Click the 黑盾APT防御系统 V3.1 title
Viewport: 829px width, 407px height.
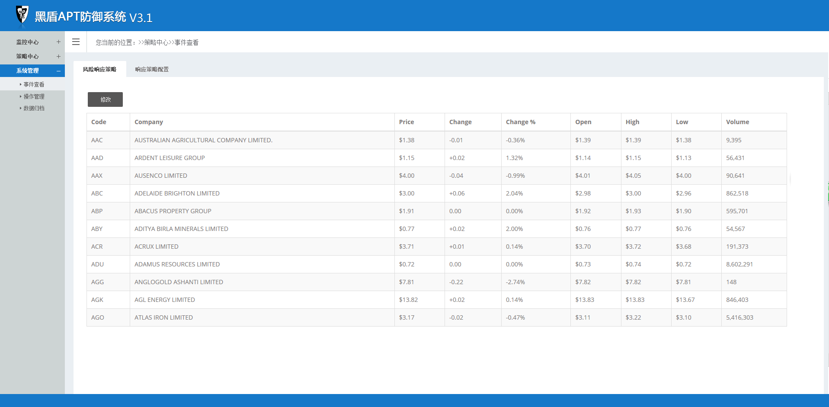93,17
